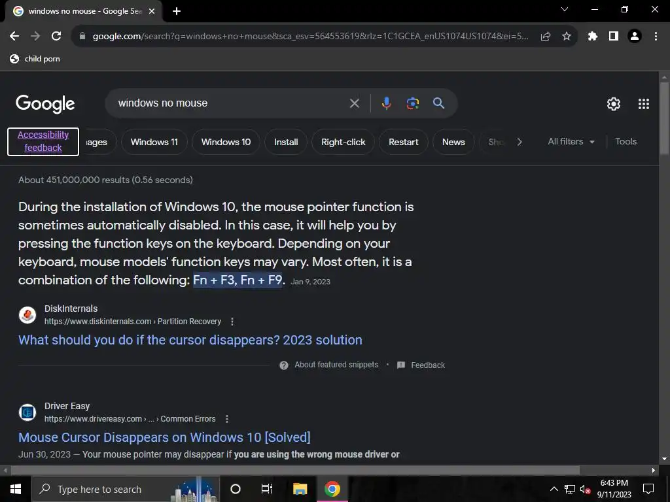Bookmark this tab with the star icon
This screenshot has width=670, height=502.
tap(567, 37)
